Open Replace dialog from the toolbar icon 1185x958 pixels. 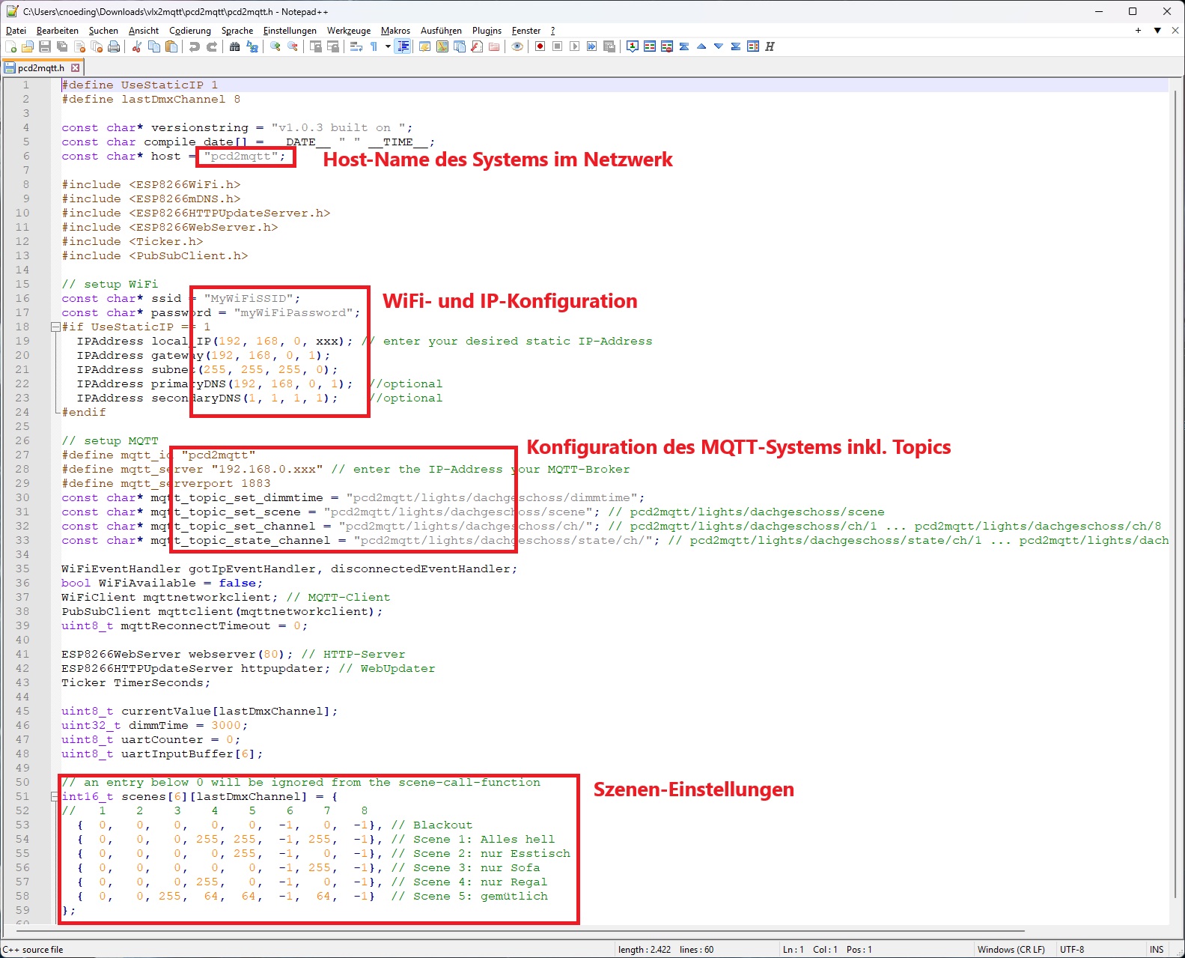pyautogui.click(x=252, y=46)
